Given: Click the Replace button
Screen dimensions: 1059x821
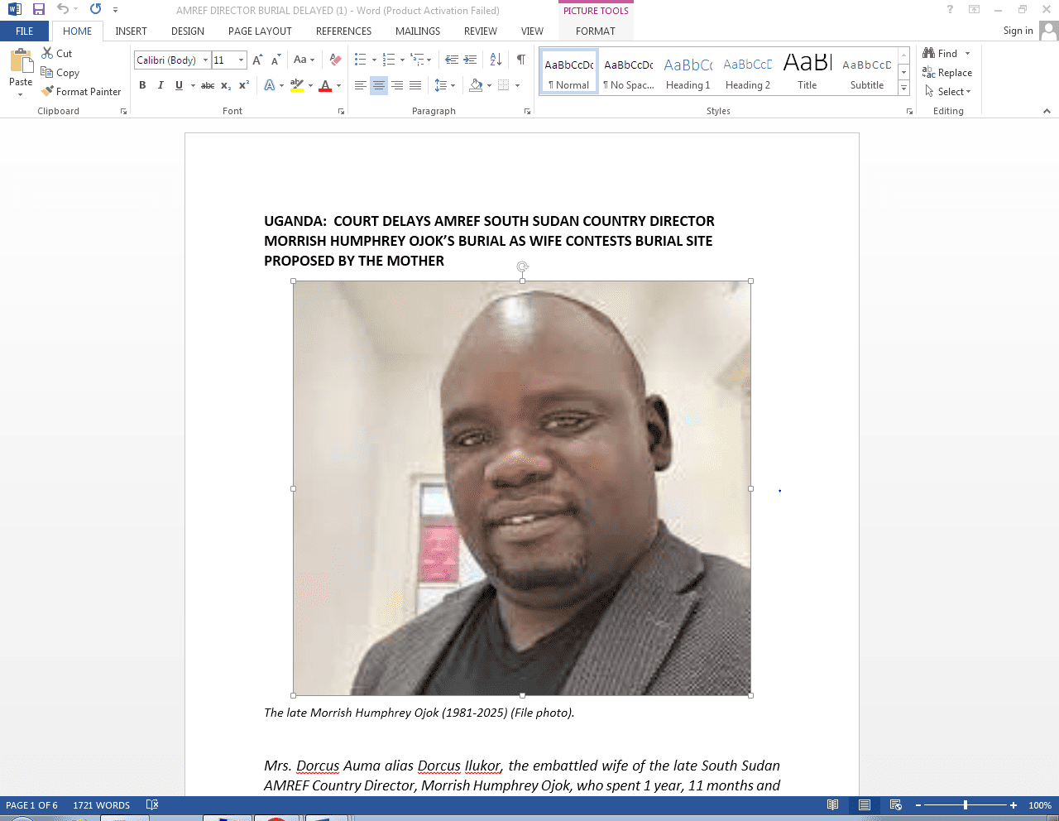Looking at the screenshot, I should pyautogui.click(x=947, y=73).
